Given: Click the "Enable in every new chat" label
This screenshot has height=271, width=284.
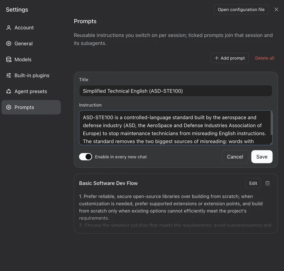Looking at the screenshot, I should (x=121, y=157).
